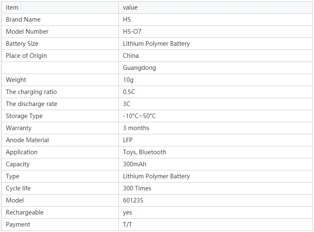Click the Rechargeable 'yes' value
This screenshot has width=314, height=232.
click(x=128, y=212)
